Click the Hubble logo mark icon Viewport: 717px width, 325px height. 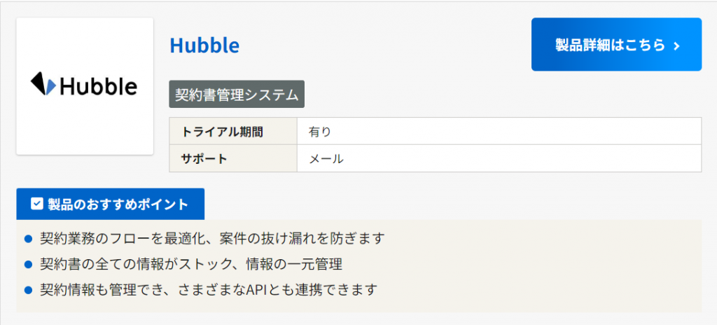click(42, 83)
